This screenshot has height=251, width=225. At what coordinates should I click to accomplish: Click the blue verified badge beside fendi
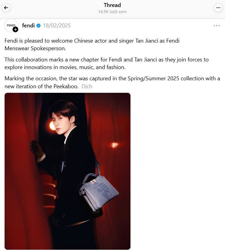pos(38,26)
